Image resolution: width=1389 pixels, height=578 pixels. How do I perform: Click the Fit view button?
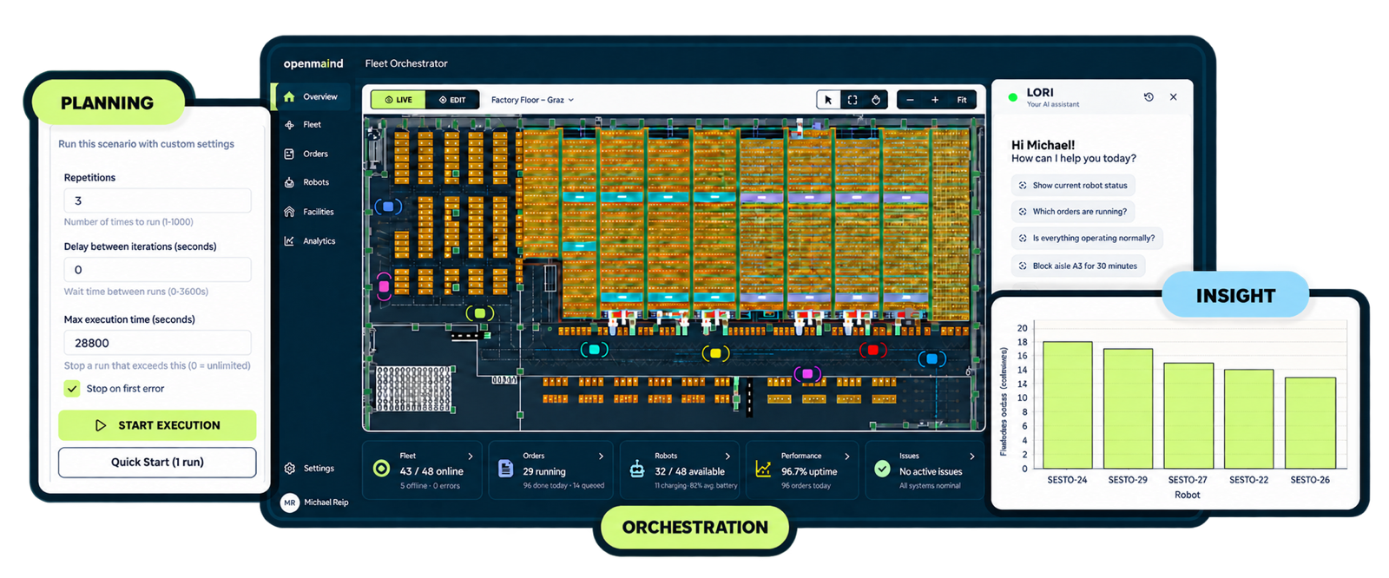coord(962,100)
